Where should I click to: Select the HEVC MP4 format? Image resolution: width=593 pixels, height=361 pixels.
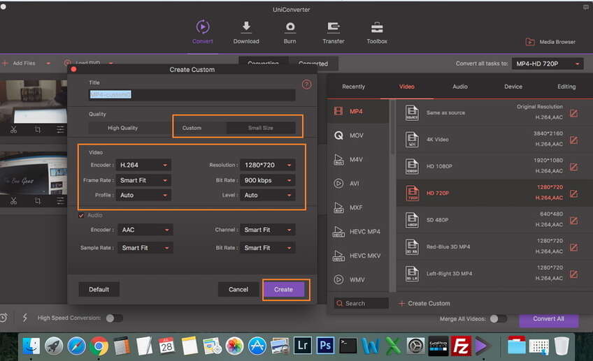[358, 232]
